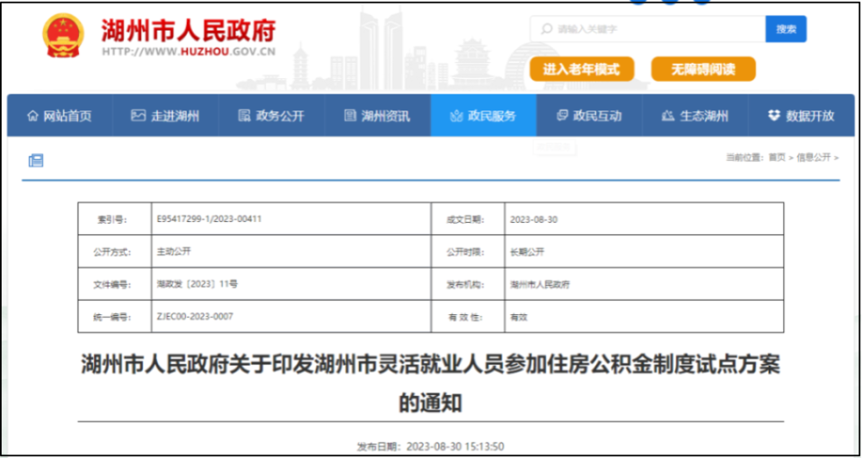Click the blue document icon above the divider
Image resolution: width=862 pixels, height=458 pixels.
(x=36, y=161)
